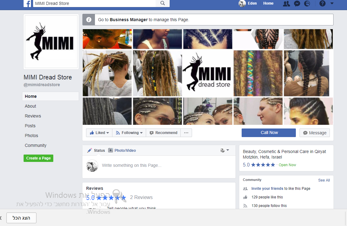347x226 pixels.
Task: Click the Call Now button
Action: [x=269, y=133]
